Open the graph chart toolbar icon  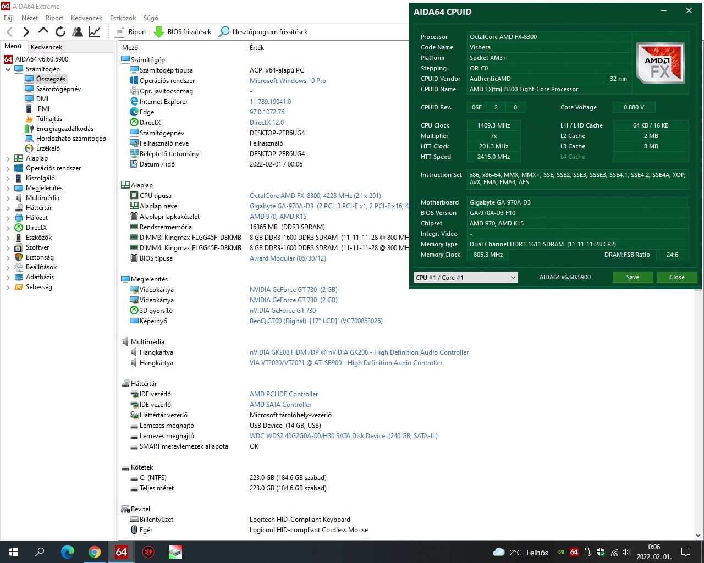95,32
